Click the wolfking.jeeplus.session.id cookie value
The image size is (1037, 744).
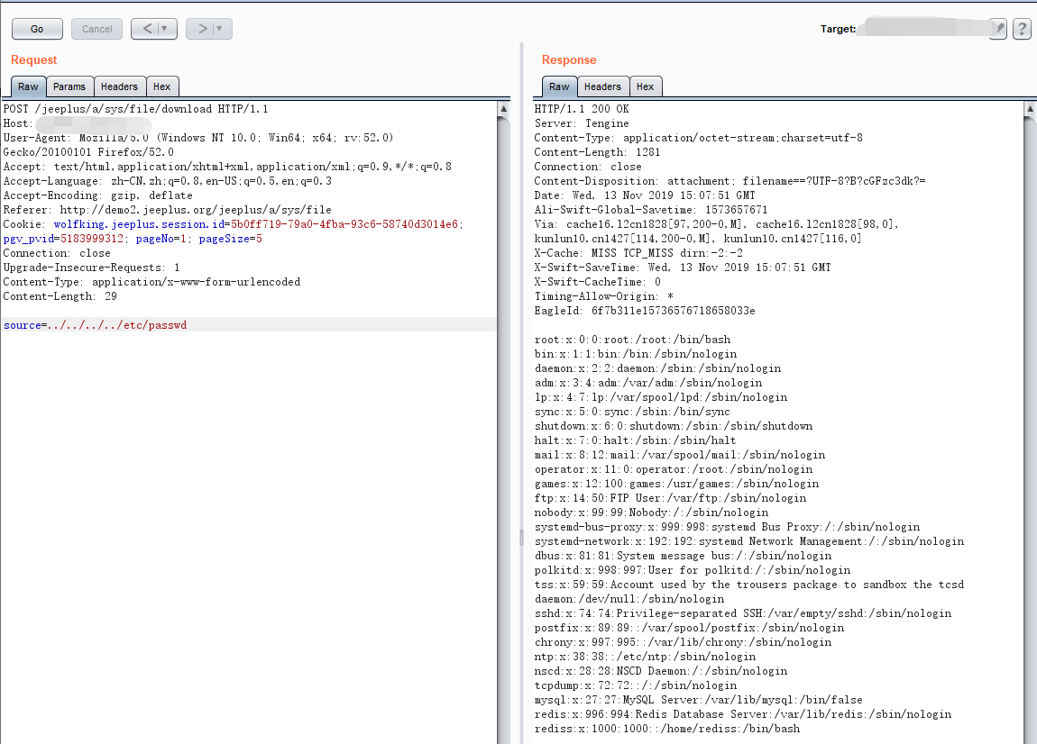click(x=344, y=224)
